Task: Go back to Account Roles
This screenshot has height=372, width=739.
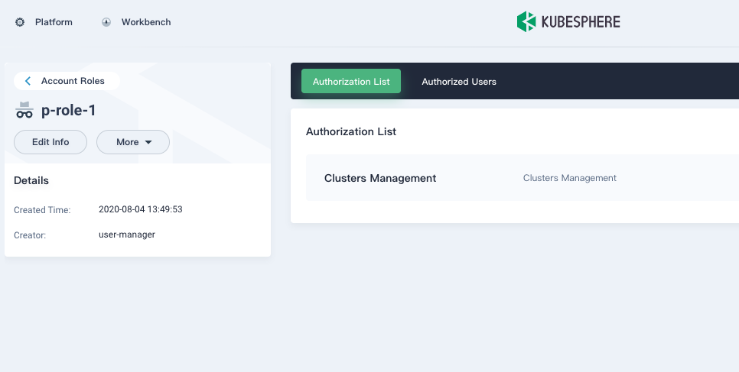Action: (67, 81)
